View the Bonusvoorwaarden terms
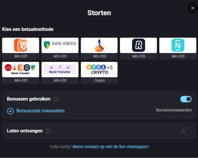 tap(174, 110)
